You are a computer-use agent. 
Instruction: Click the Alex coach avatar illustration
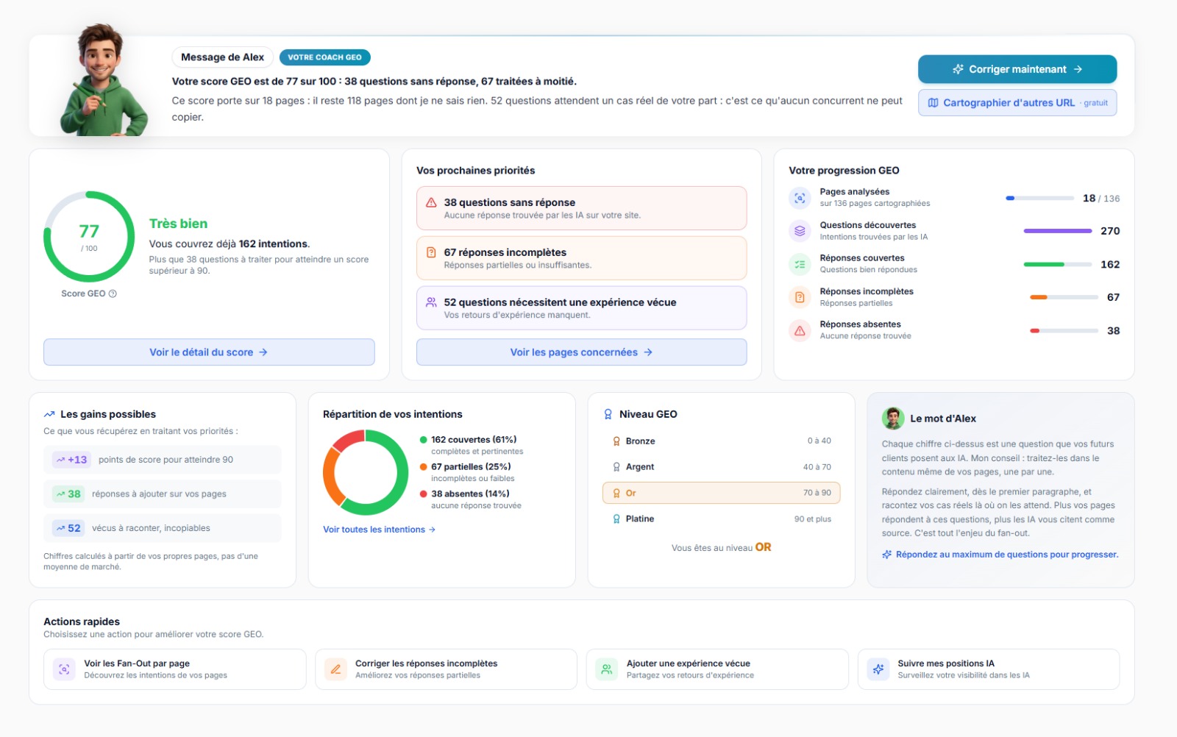click(x=103, y=79)
